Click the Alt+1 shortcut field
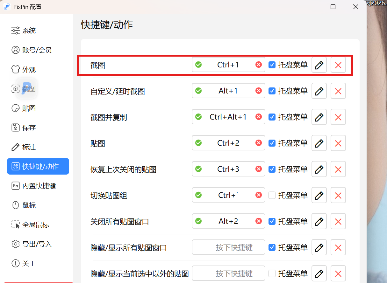Viewport: 387px width, 283px height. tap(228, 91)
